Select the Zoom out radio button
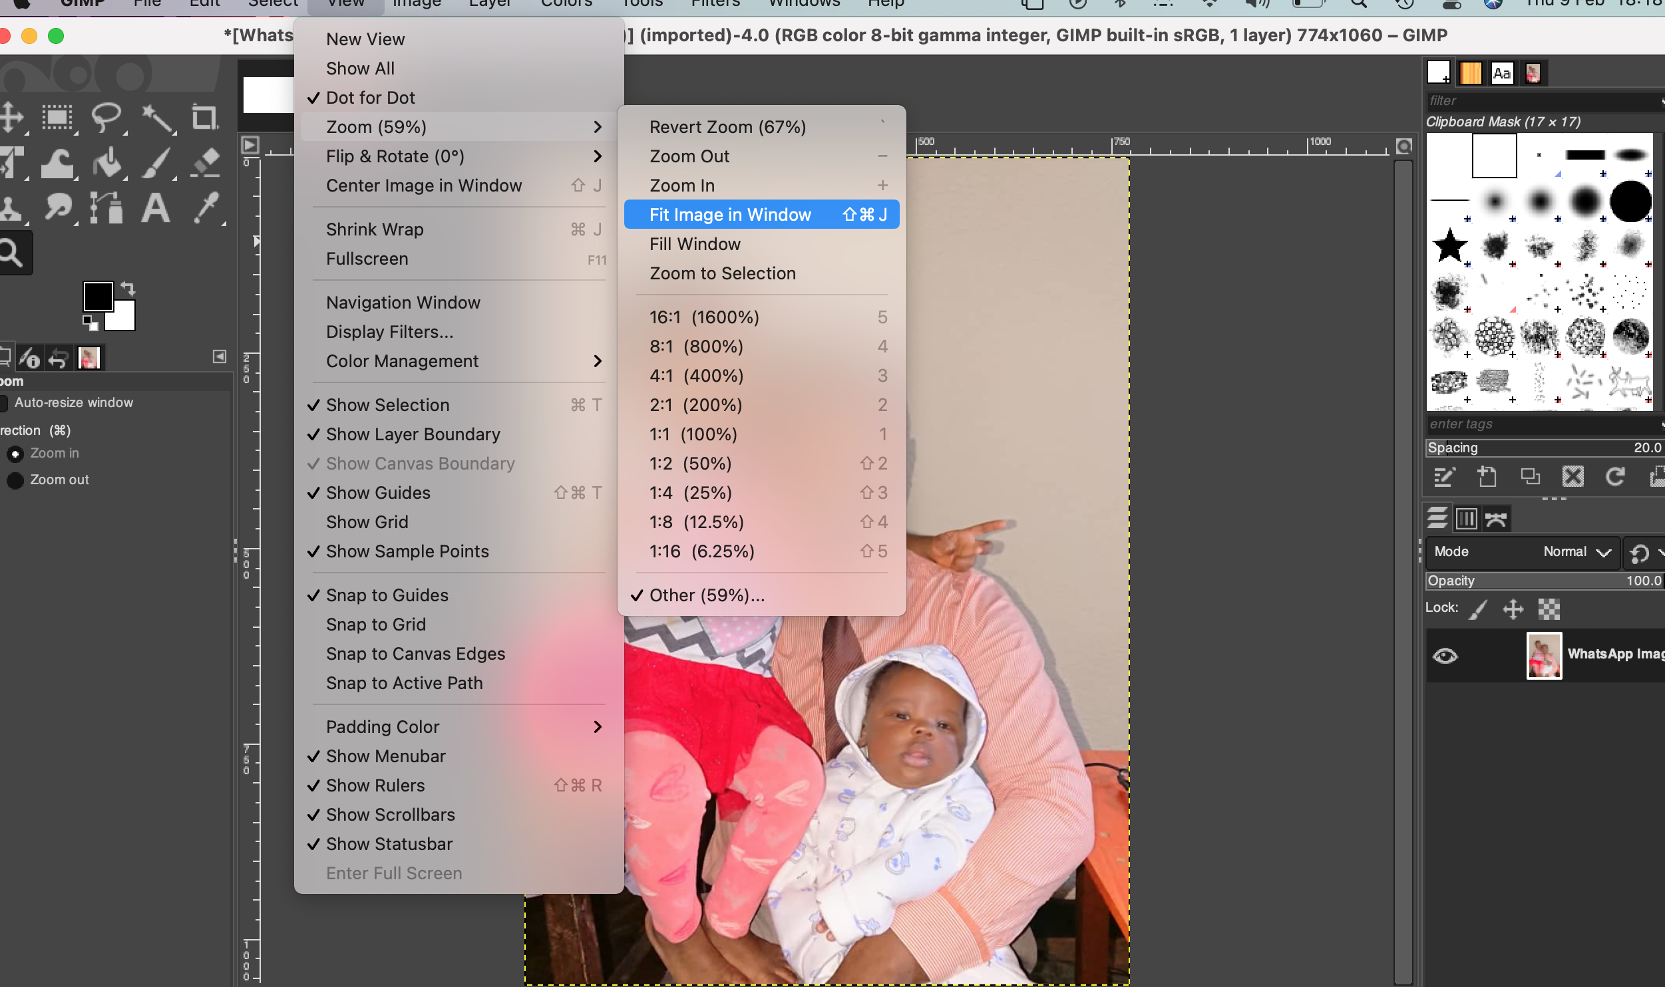 pyautogui.click(x=15, y=480)
